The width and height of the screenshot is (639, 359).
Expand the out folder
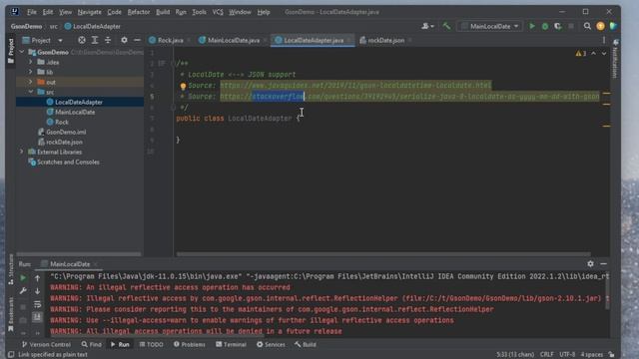click(31, 82)
